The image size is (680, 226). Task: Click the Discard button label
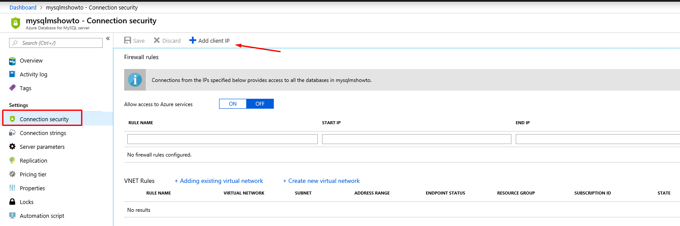pyautogui.click(x=172, y=41)
